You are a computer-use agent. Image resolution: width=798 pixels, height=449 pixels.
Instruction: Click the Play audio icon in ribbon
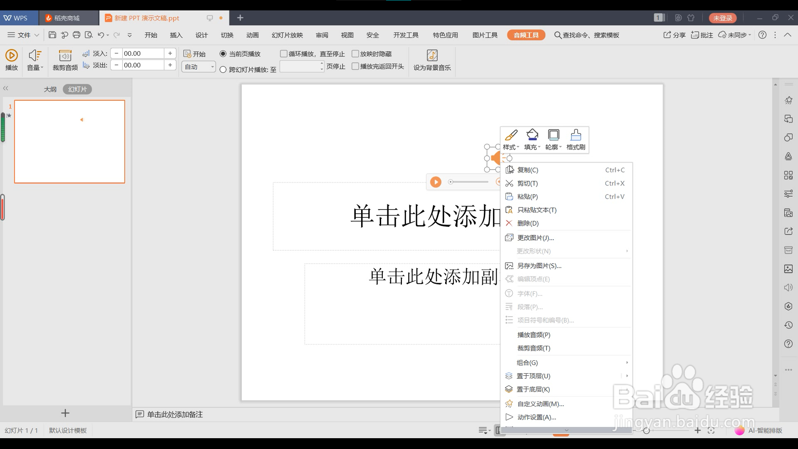[x=11, y=55]
